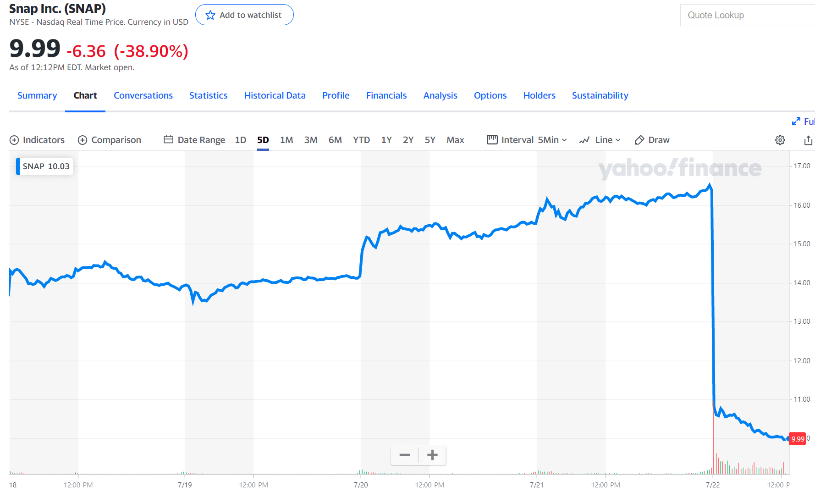The image size is (815, 492).
Task: Click the -6.36 price change value
Action: tap(86, 51)
